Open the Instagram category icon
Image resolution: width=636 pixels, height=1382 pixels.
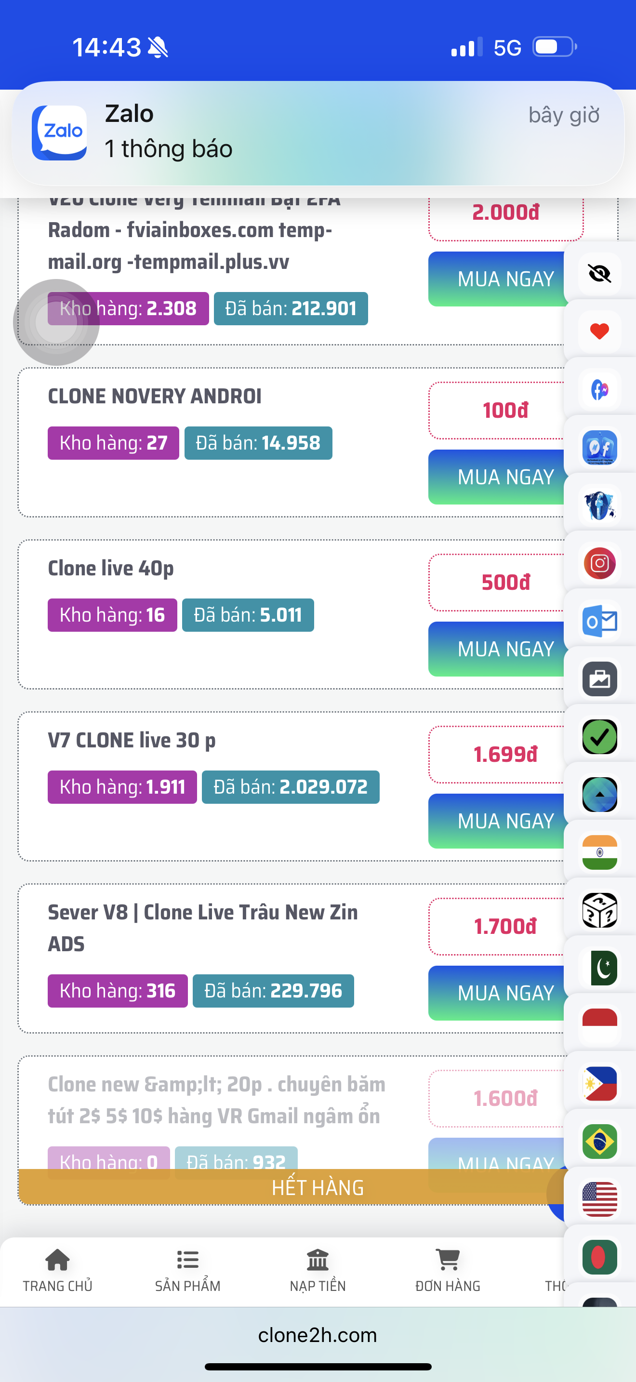point(599,563)
